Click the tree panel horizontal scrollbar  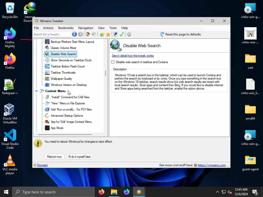64,134
